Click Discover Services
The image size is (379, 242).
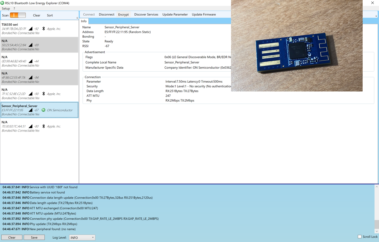[146, 14]
